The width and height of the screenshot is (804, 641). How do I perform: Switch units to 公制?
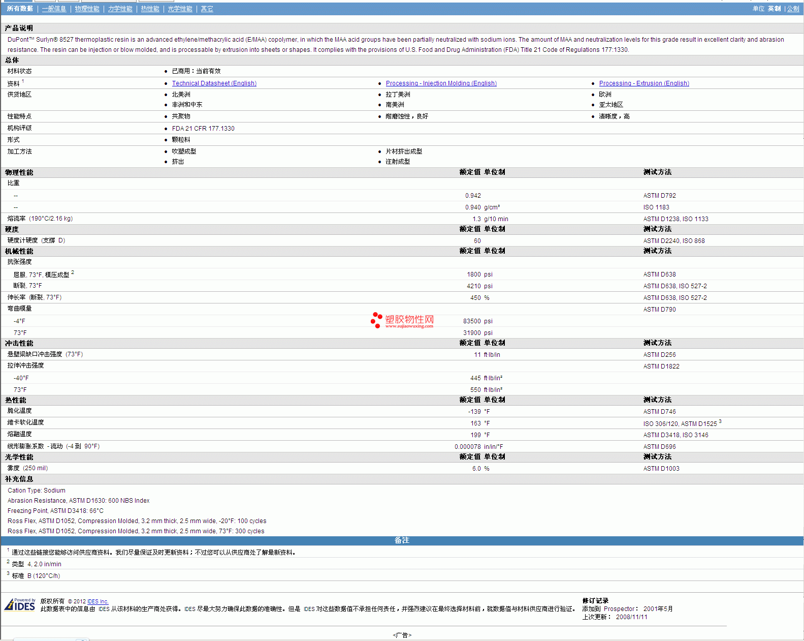point(793,9)
